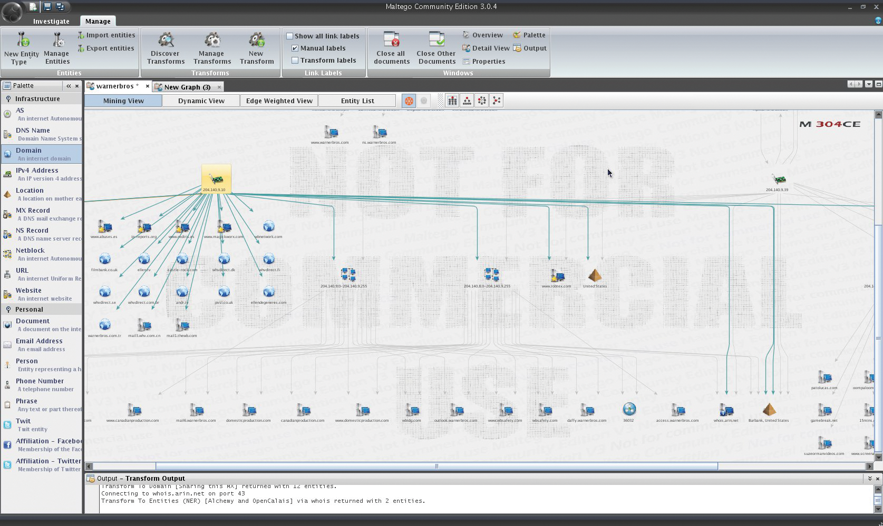The image size is (883, 526).
Task: Click the Close all documents button
Action: click(x=391, y=47)
